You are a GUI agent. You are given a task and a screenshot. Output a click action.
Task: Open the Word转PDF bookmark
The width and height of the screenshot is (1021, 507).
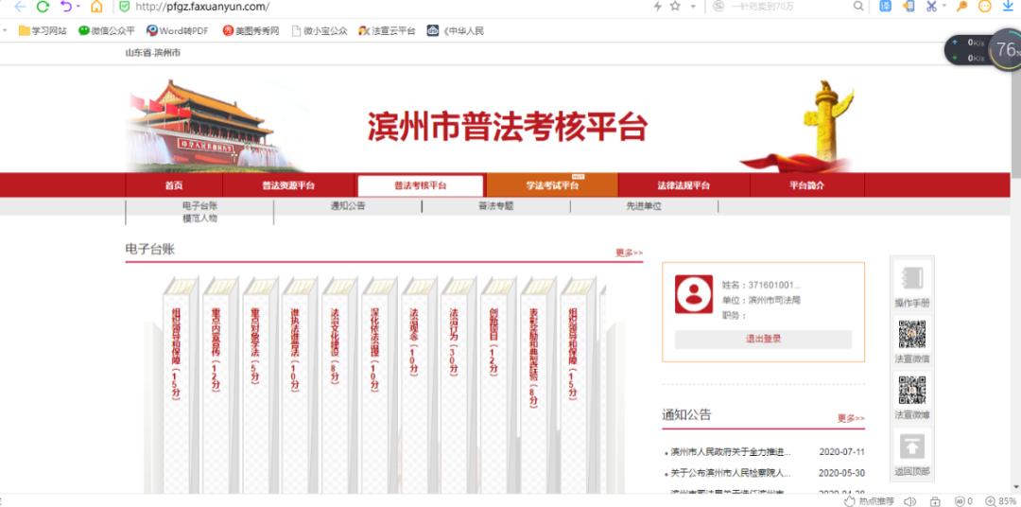click(178, 30)
